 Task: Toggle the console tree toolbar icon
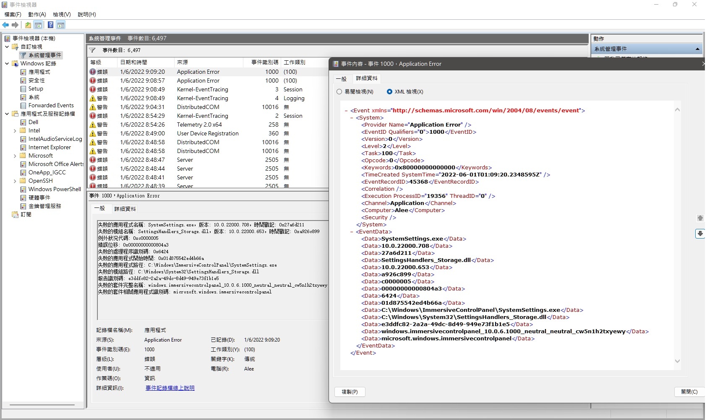(x=38, y=25)
